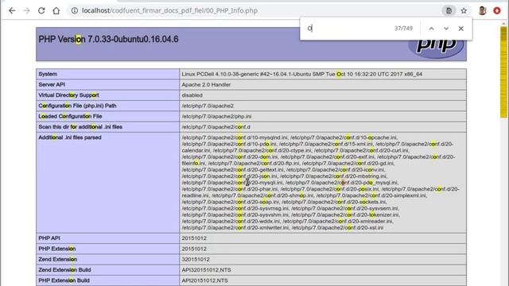The width and height of the screenshot is (509, 286).
Task: Select the PHP Extension Build label
Action: (64, 280)
